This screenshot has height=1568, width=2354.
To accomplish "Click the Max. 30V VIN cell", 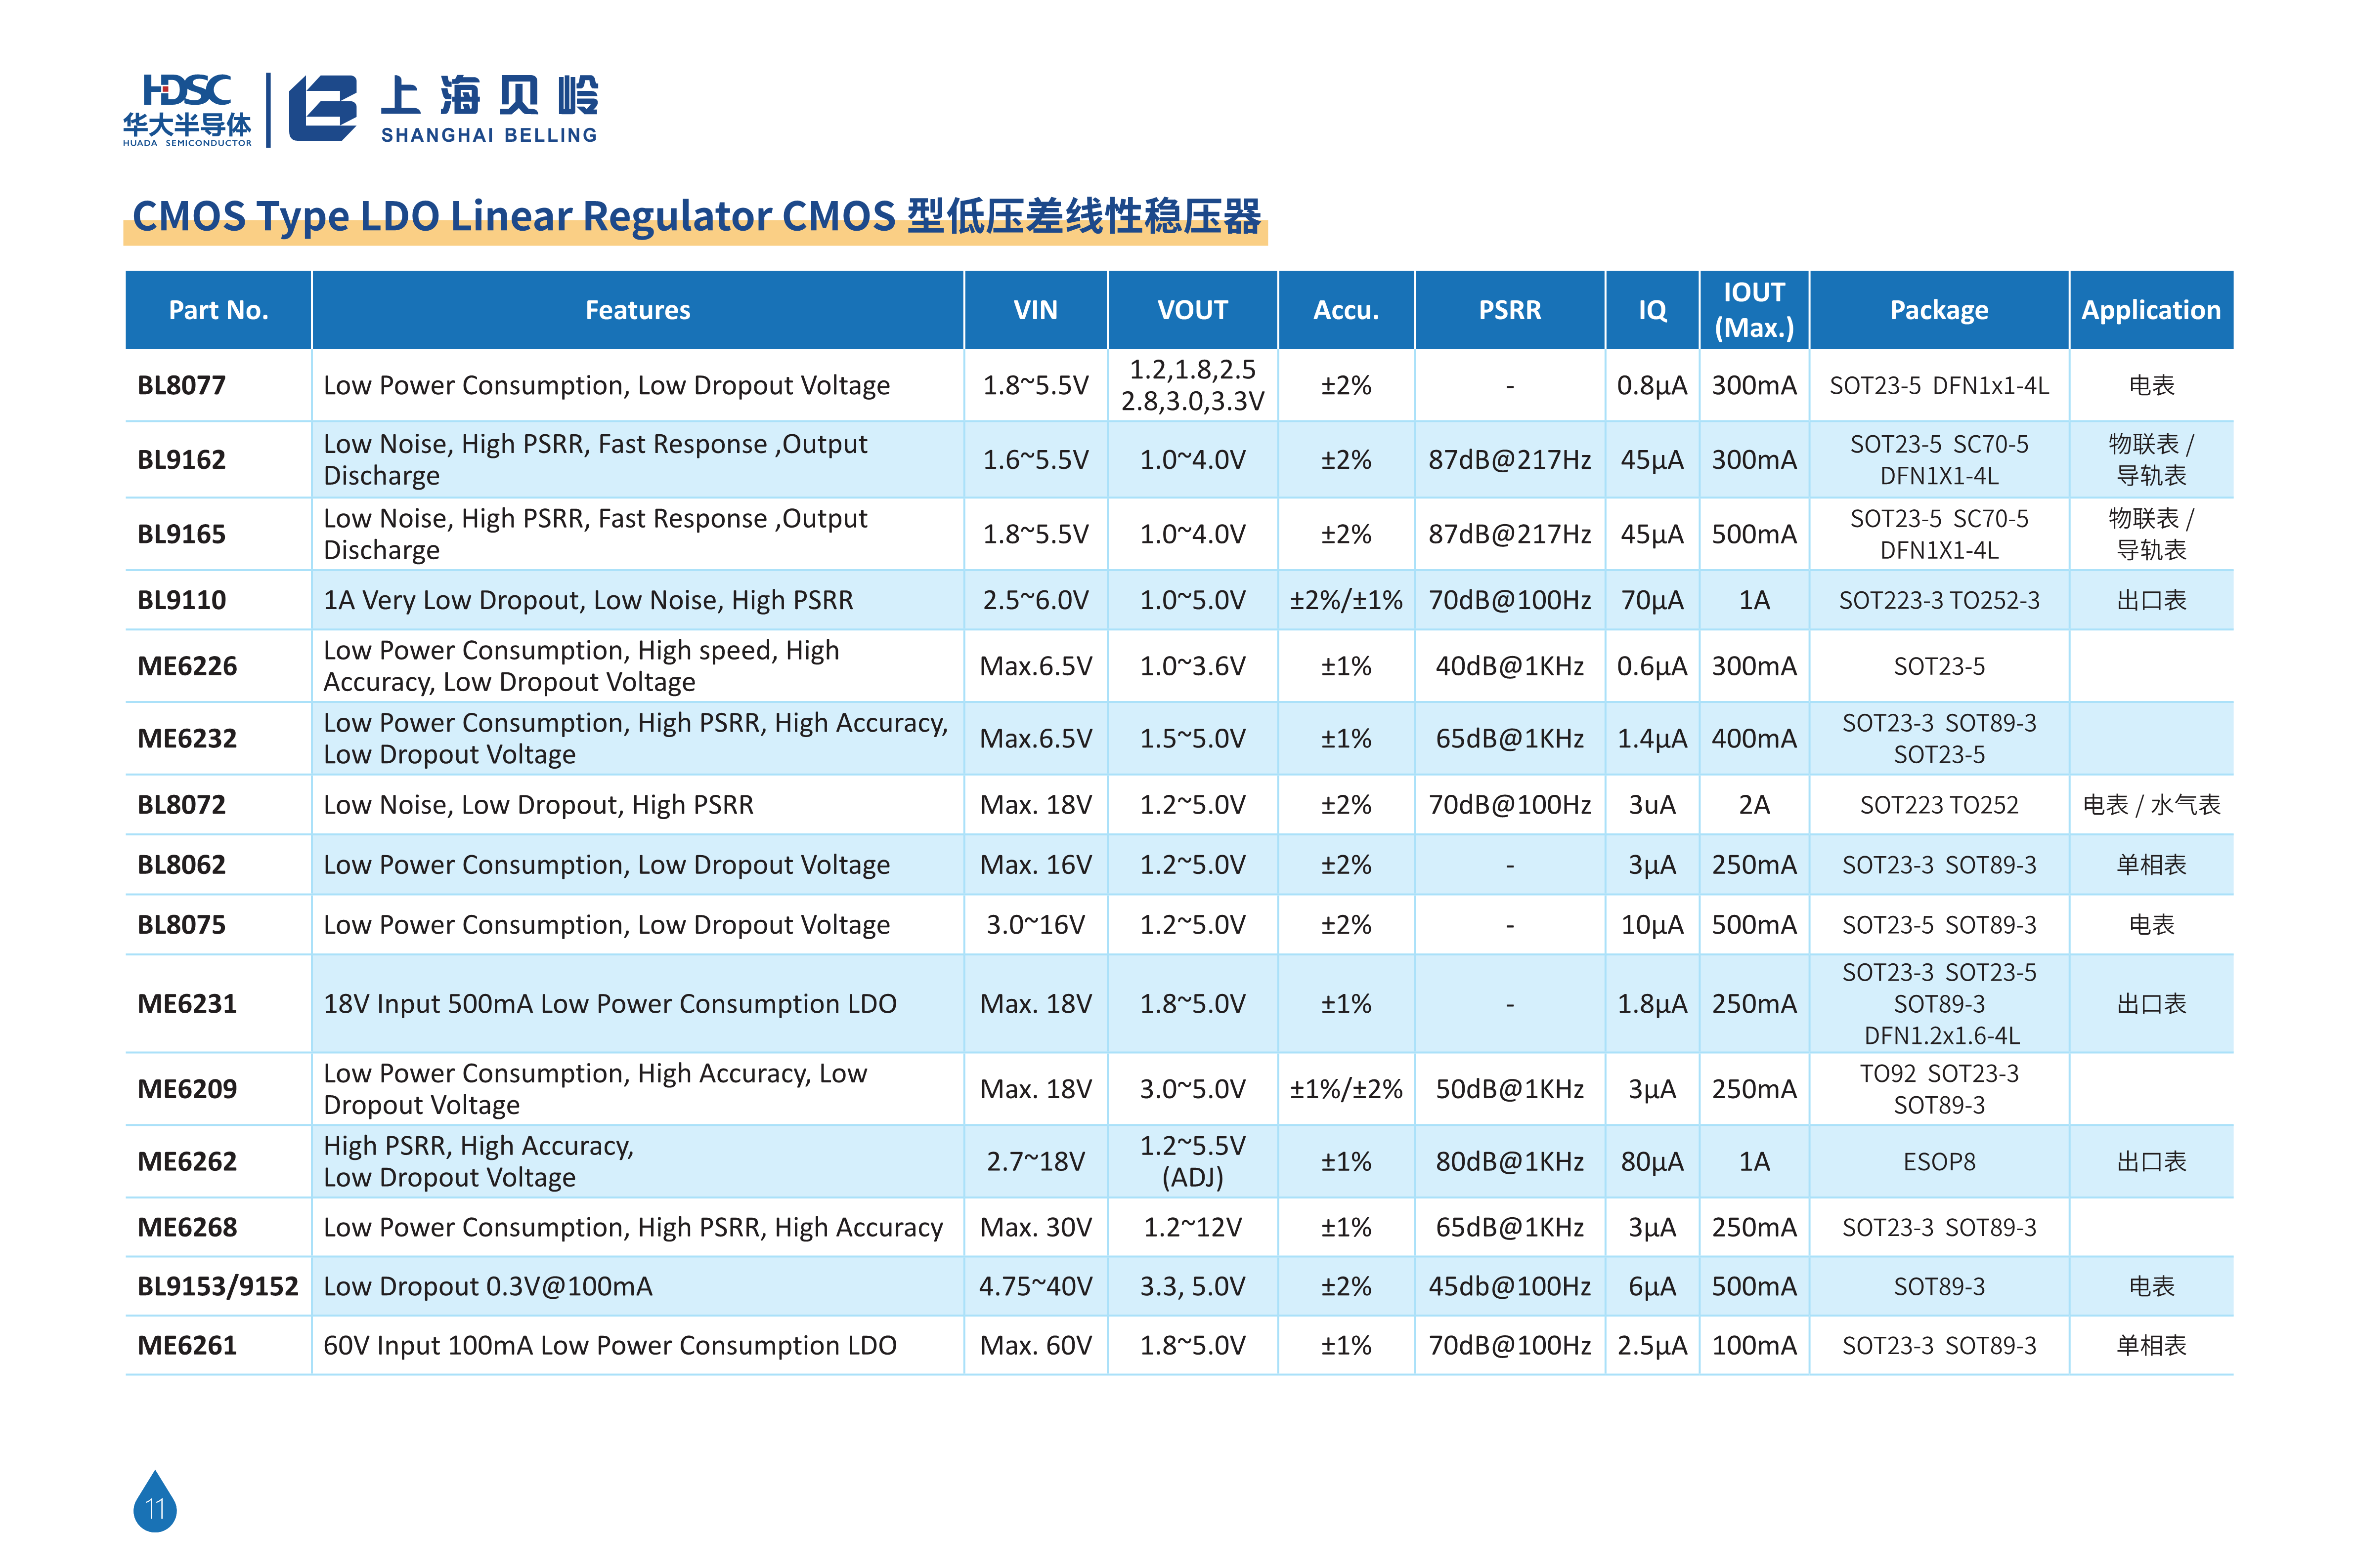I will [1036, 1227].
